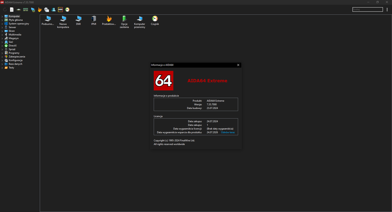This screenshot has height=212, width=392.
Task: Open the memory module benchmark icon
Action: (x=26, y=9)
